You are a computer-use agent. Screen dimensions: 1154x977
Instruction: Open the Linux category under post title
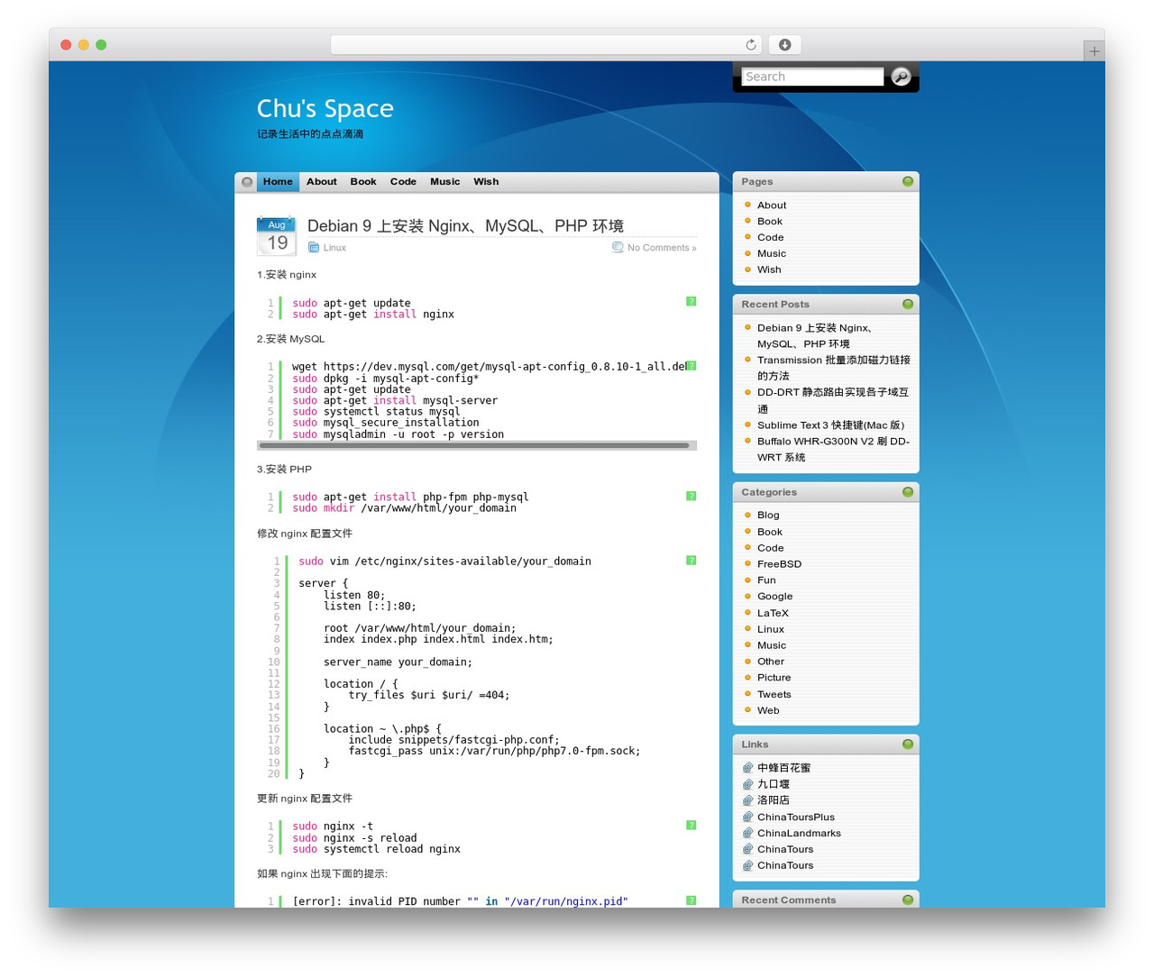tap(334, 248)
